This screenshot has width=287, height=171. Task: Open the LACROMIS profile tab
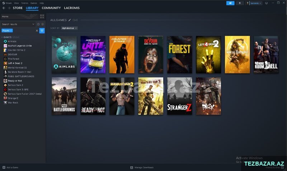72,8
